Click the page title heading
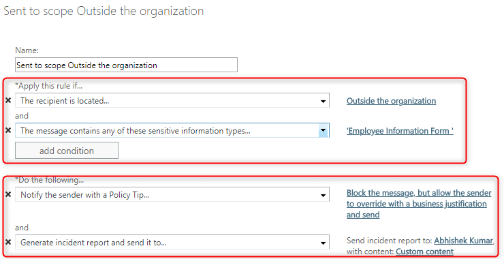This screenshot has width=504, height=259. (104, 11)
